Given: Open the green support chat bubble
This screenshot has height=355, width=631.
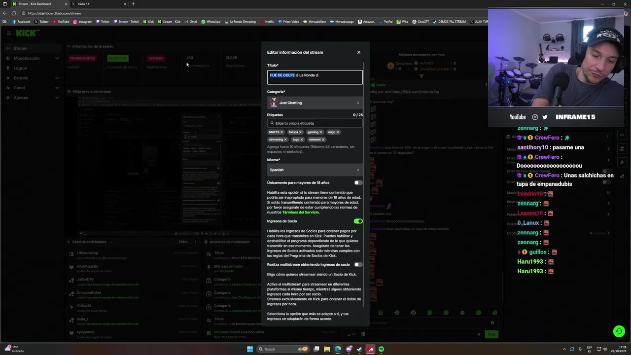Looking at the screenshot, I should point(619,331).
